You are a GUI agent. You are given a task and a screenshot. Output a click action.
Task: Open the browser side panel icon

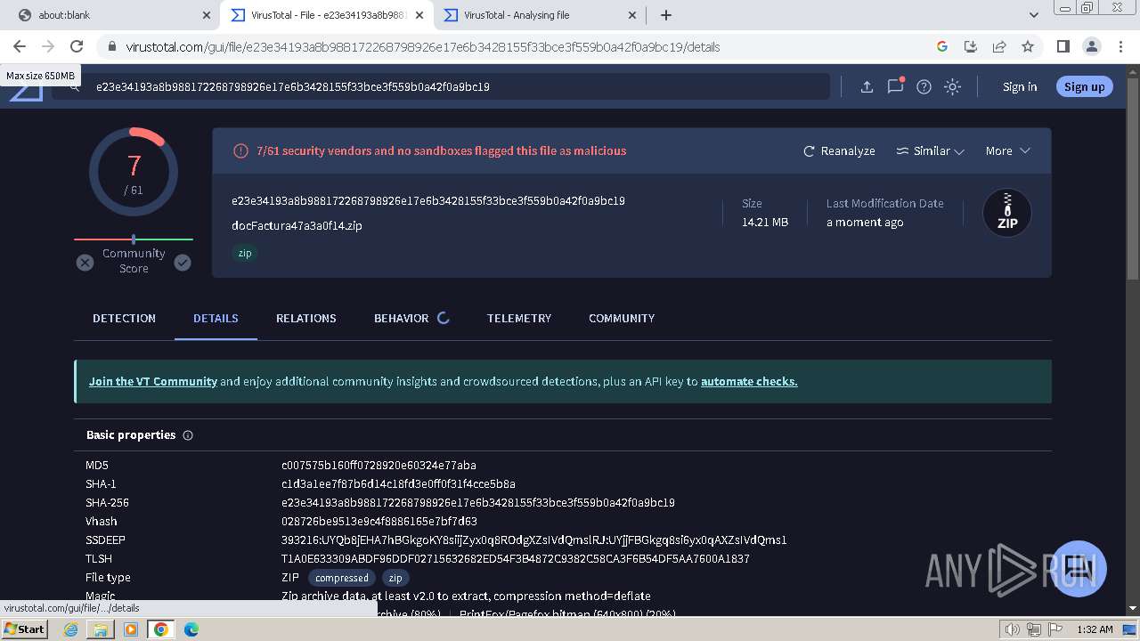point(1063,46)
